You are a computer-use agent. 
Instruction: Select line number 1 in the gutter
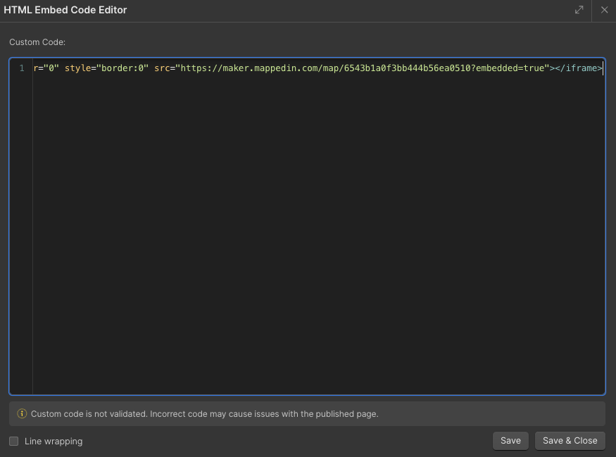22,68
